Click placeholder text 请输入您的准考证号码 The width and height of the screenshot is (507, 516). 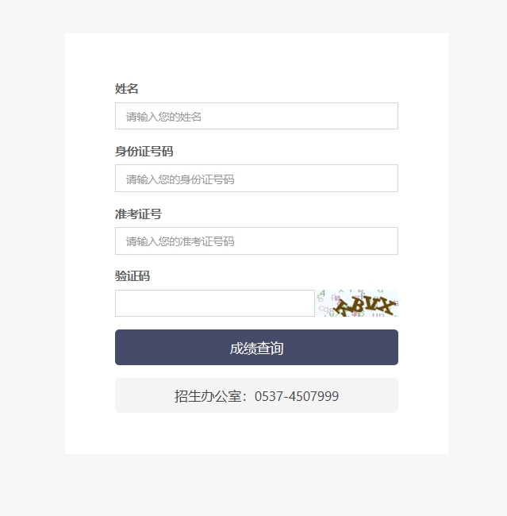coord(180,241)
